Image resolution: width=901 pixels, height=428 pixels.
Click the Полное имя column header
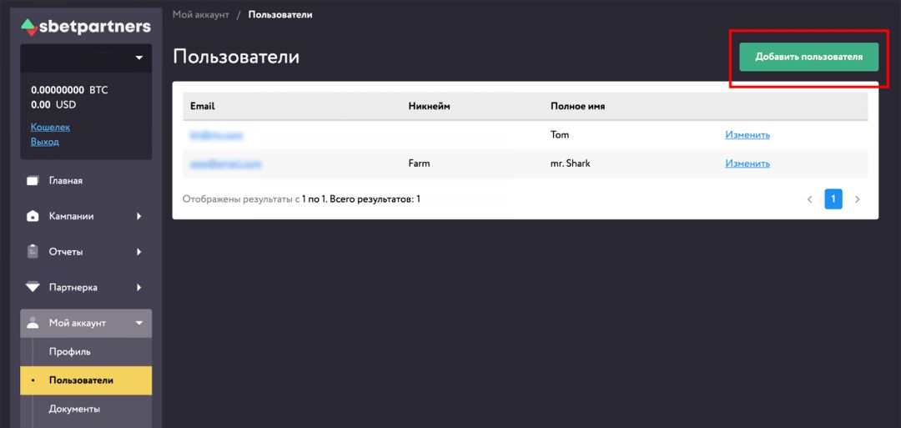[577, 106]
